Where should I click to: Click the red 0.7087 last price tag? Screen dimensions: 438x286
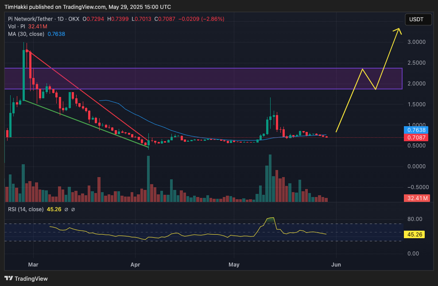416,138
